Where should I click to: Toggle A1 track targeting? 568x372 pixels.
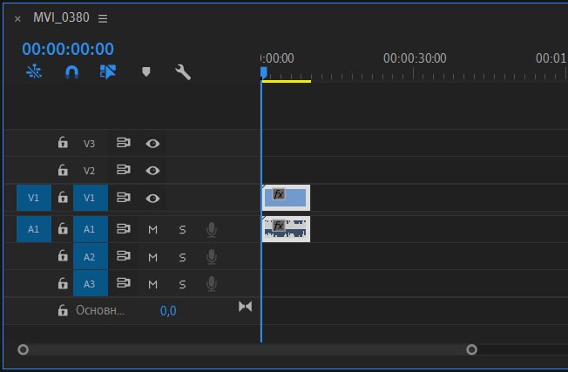click(x=91, y=229)
